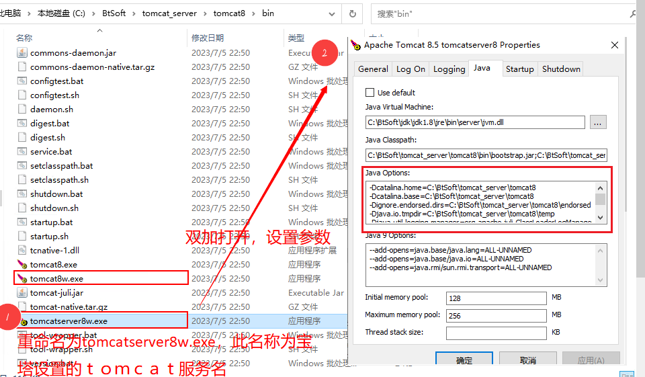The height and width of the screenshot is (377, 645).
Task: Click the shutdown.bat file icon
Action: click(x=21, y=194)
